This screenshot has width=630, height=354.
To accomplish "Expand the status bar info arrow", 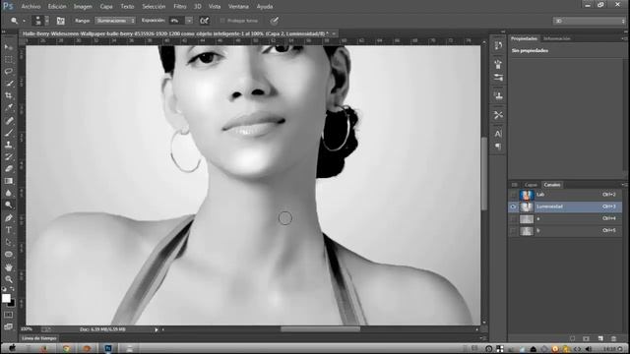I will (157, 329).
